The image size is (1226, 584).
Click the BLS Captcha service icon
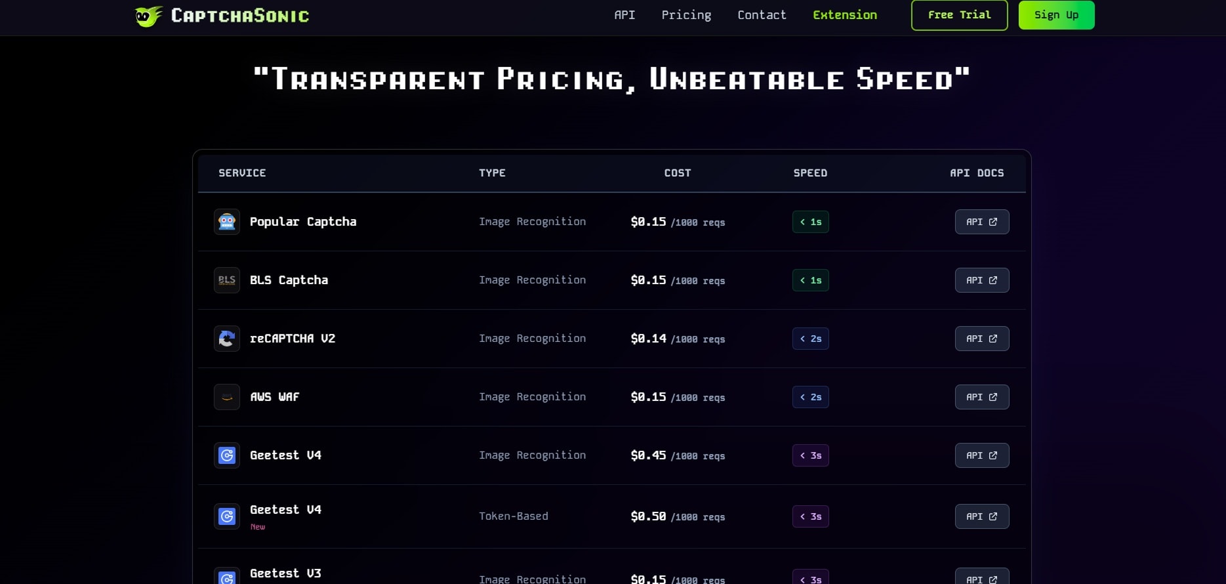point(227,280)
